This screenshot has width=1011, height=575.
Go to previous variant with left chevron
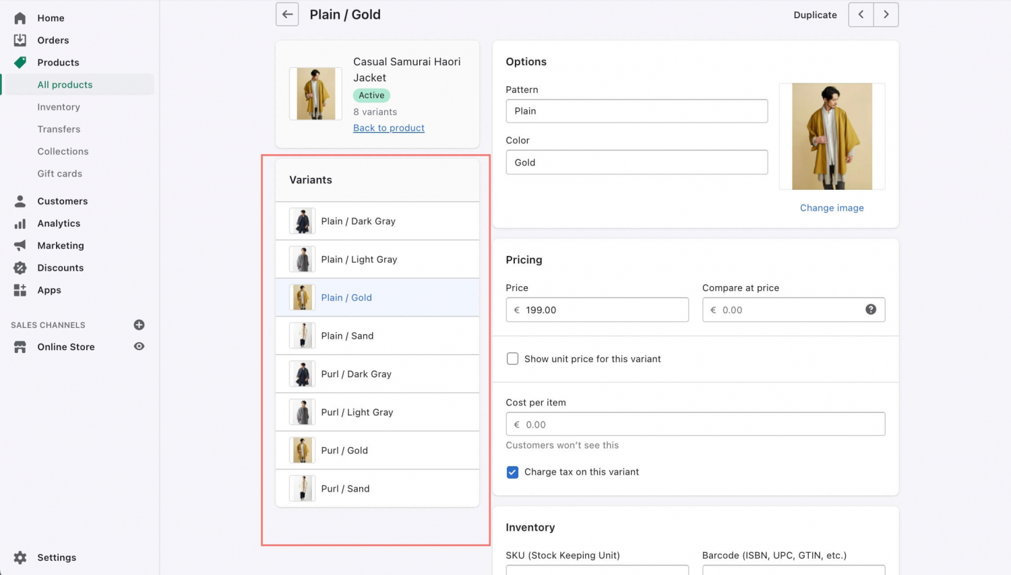(861, 14)
